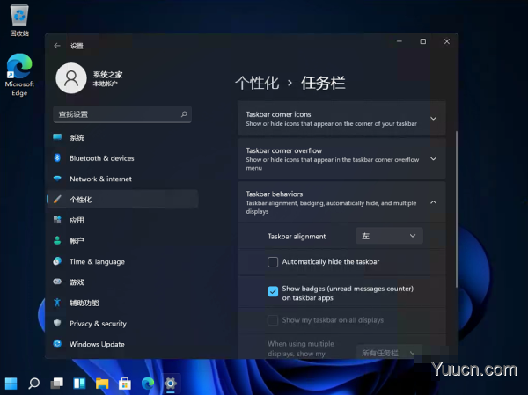
Task: Click the Bluetooth icon in sidebar
Action: pos(57,157)
